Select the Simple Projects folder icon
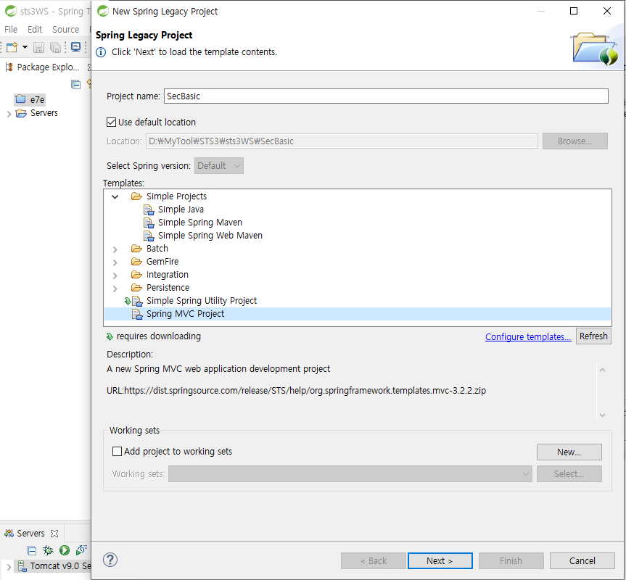 coord(136,196)
